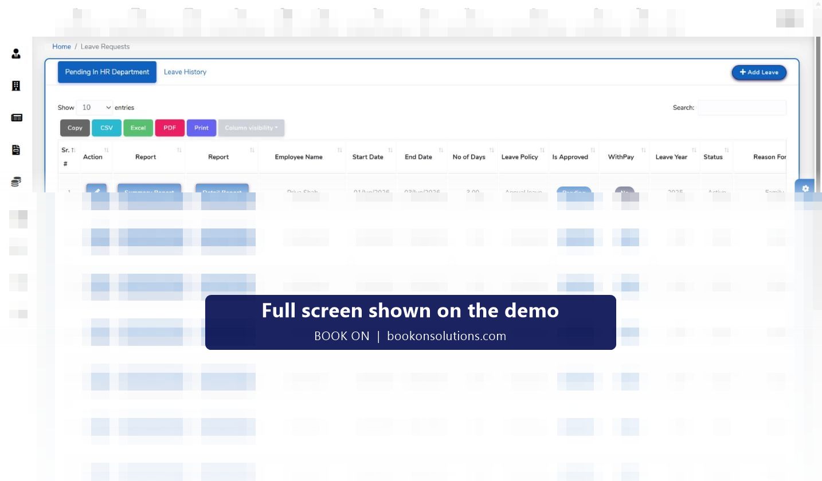Sort by the Employee Name column
The width and height of the screenshot is (822, 481).
(302, 156)
